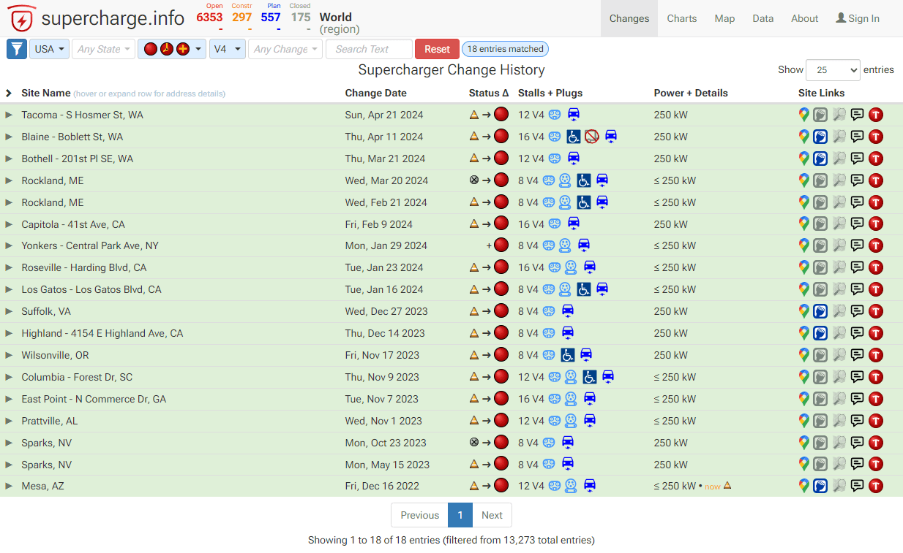Open the Charts tab
Viewport: 903px width, 553px height.
(681, 18)
